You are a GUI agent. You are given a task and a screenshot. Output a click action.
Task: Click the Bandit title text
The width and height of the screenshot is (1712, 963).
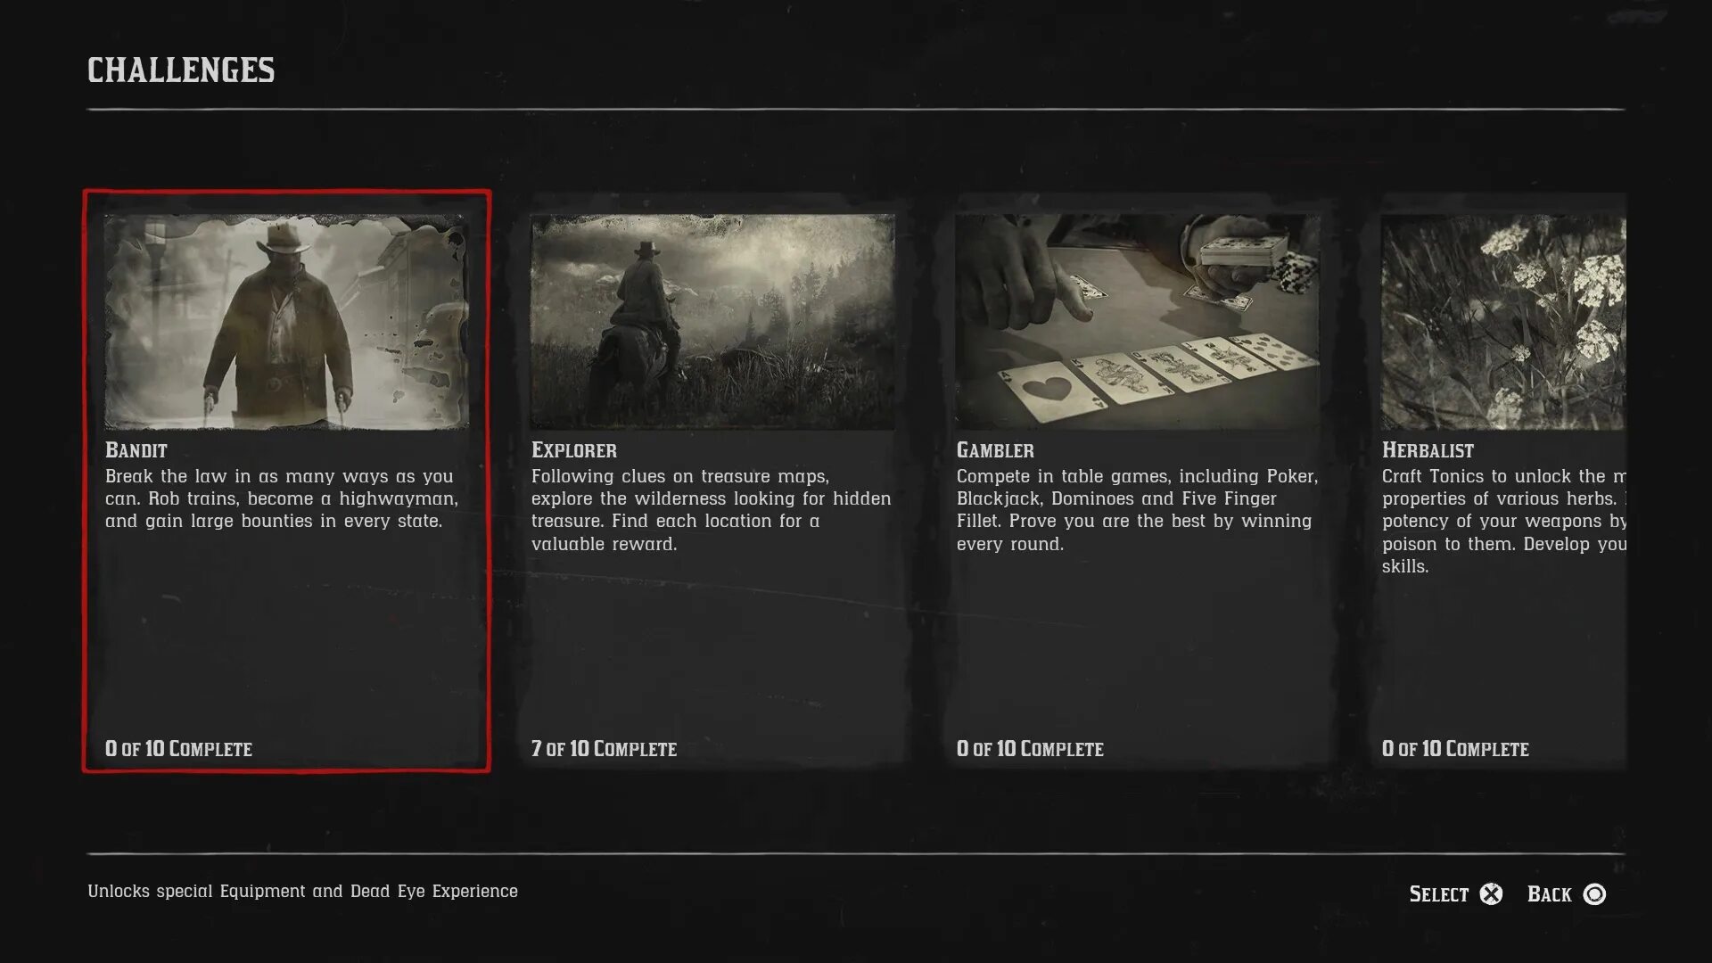[136, 450]
